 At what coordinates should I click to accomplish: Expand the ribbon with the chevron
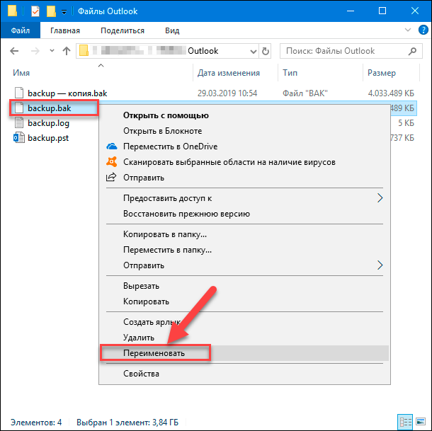tap(408, 30)
